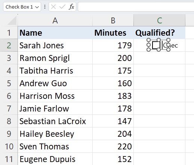
Task: Click the Minutes cell showing 220
Action: pyautogui.click(x=113, y=146)
